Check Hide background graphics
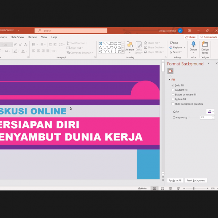This screenshot has width=218, height=218. click(173, 104)
